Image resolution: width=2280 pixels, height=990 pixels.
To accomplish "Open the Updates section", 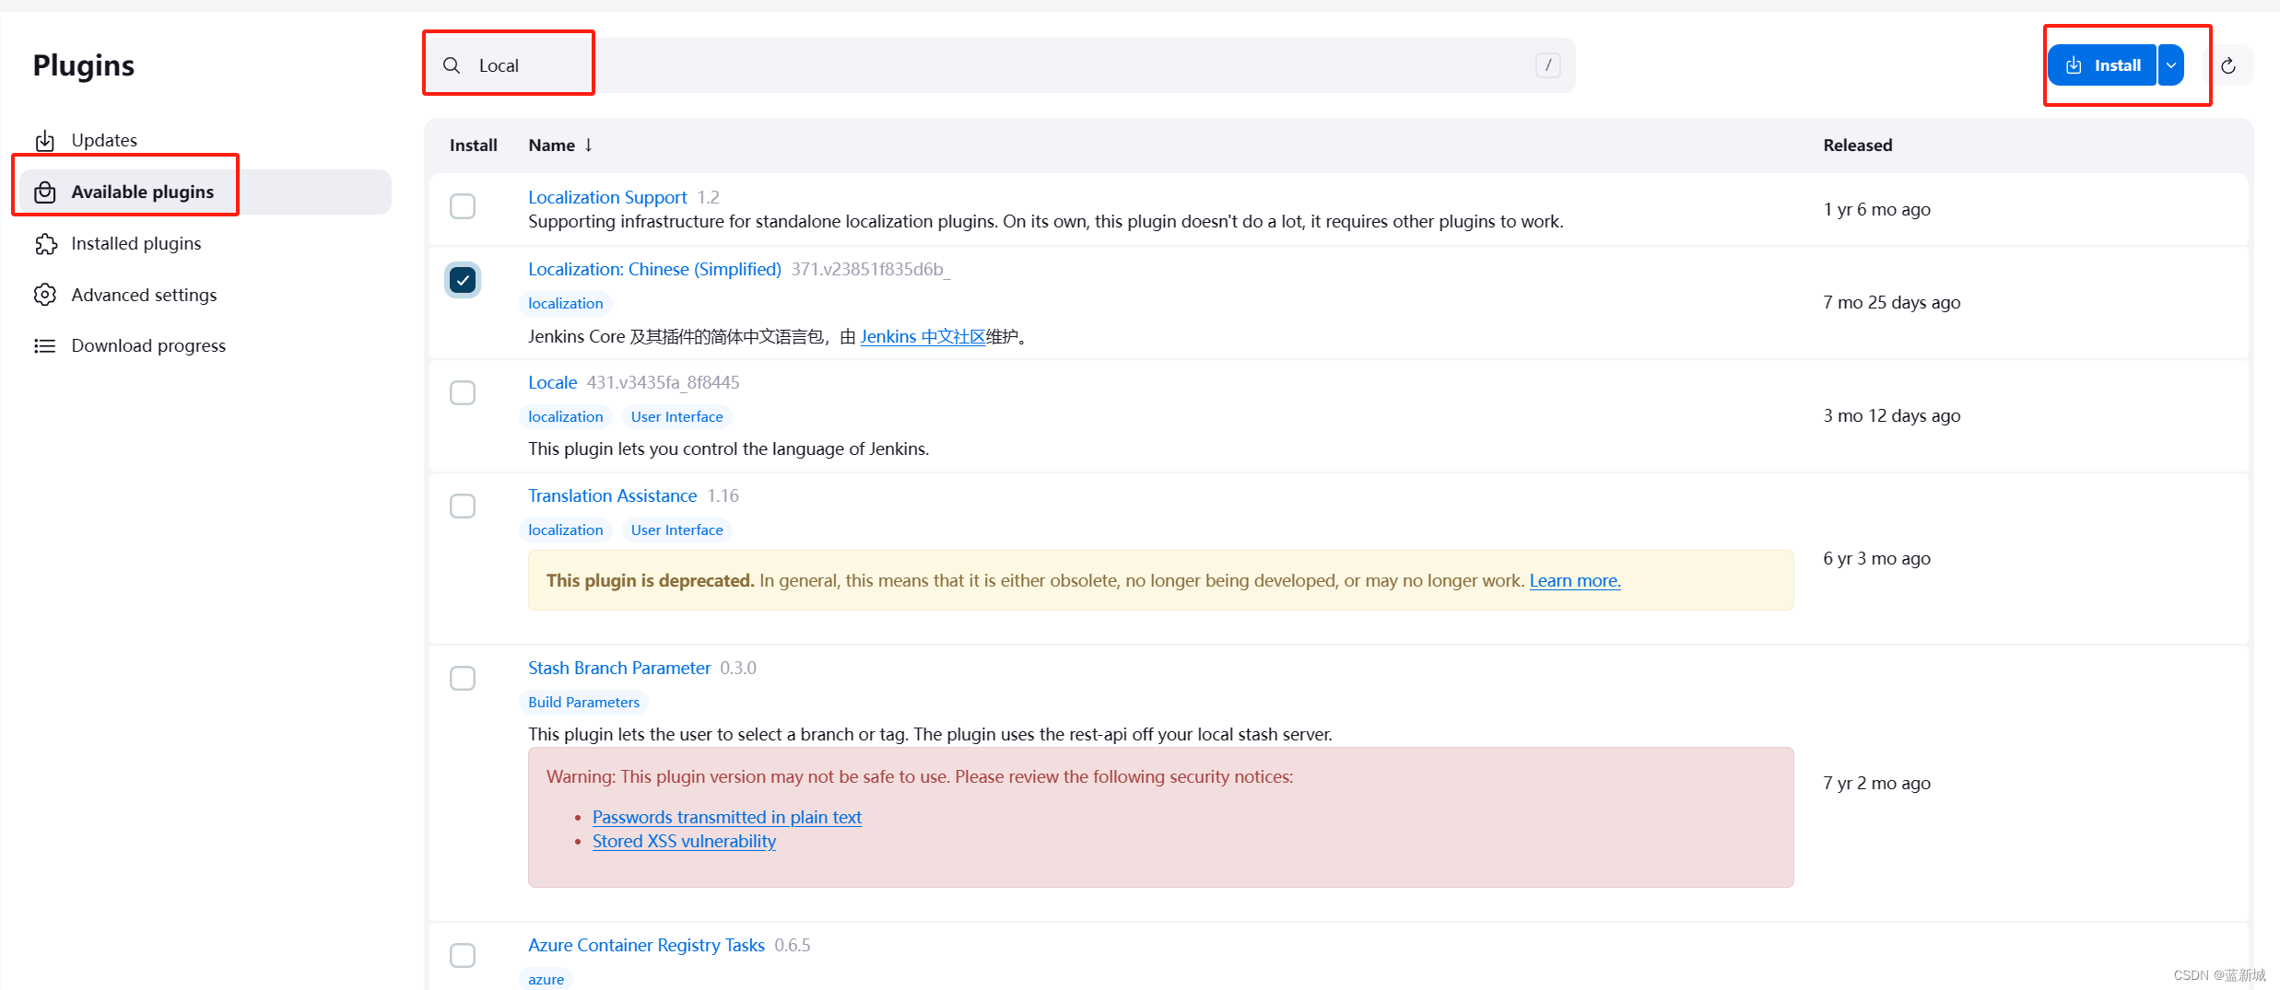I will (103, 140).
